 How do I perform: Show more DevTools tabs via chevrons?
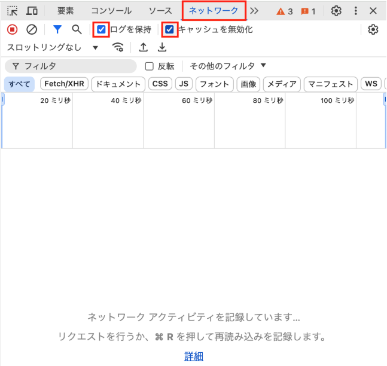pos(255,11)
